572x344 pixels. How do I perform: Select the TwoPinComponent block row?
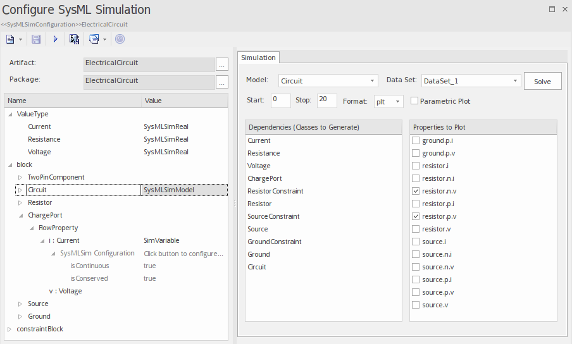(x=56, y=177)
